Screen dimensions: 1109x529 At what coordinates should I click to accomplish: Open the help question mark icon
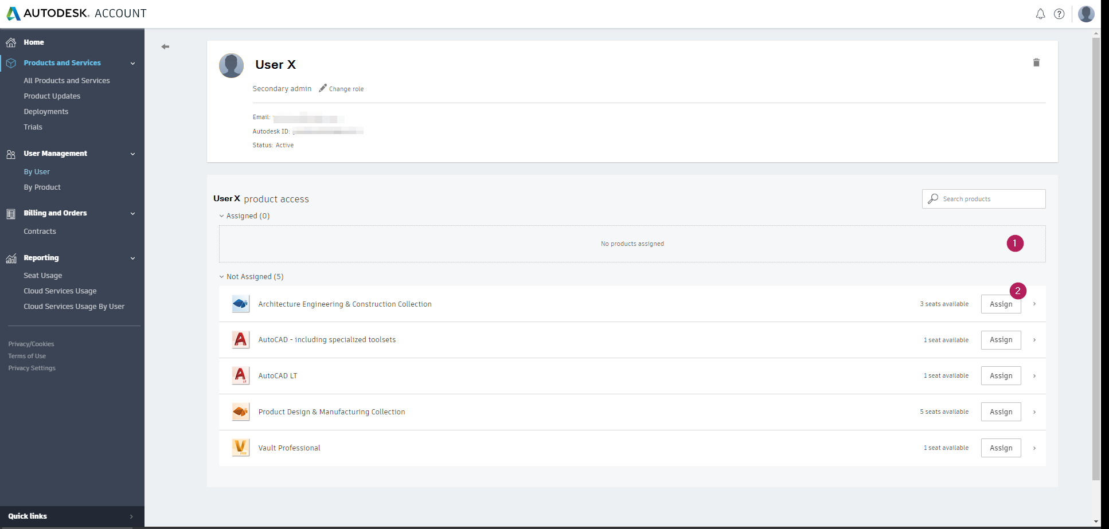click(x=1059, y=14)
